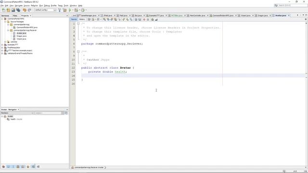Click the Save All toolbar icon
This screenshot has width=308, height=173.
(18, 10)
